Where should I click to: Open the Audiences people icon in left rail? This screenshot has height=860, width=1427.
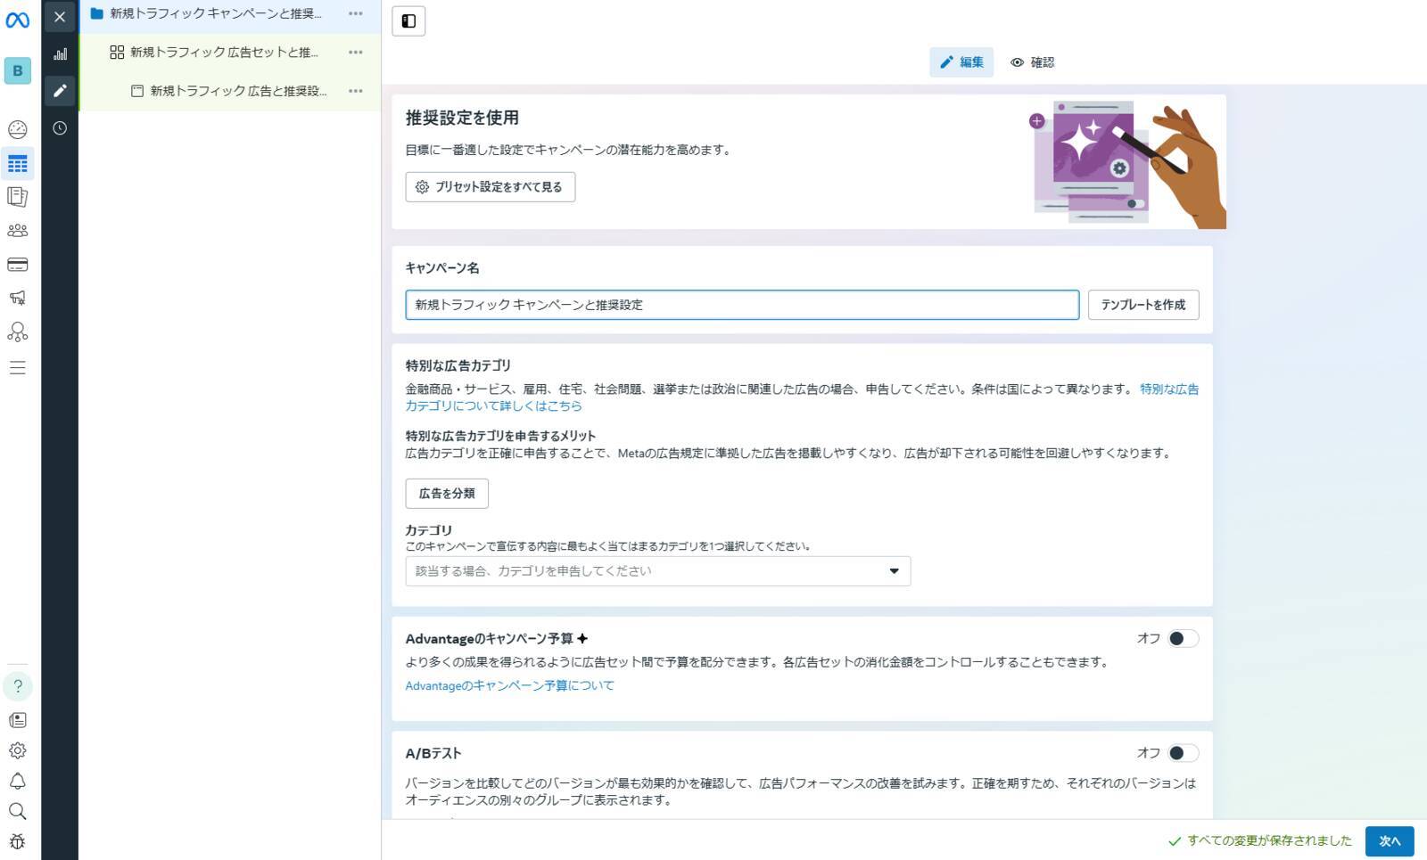tap(18, 231)
